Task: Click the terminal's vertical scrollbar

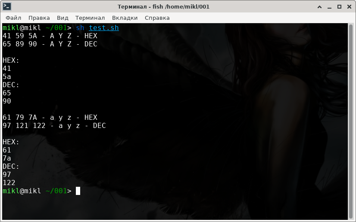Action: point(351,120)
